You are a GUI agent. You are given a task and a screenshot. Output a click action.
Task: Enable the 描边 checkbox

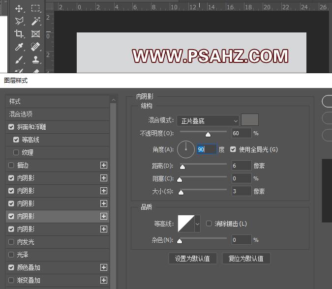click(11, 165)
